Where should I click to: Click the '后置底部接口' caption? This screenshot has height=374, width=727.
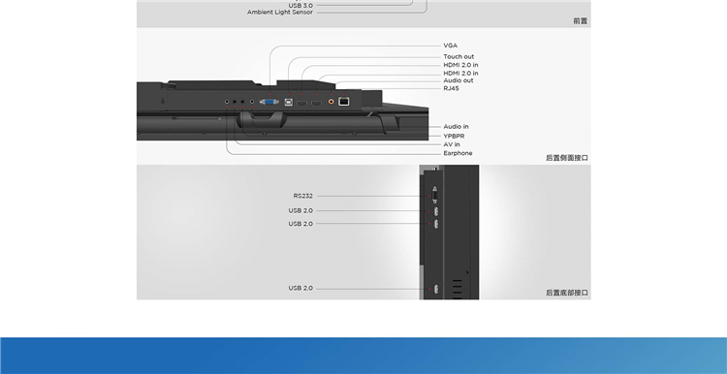coord(567,293)
